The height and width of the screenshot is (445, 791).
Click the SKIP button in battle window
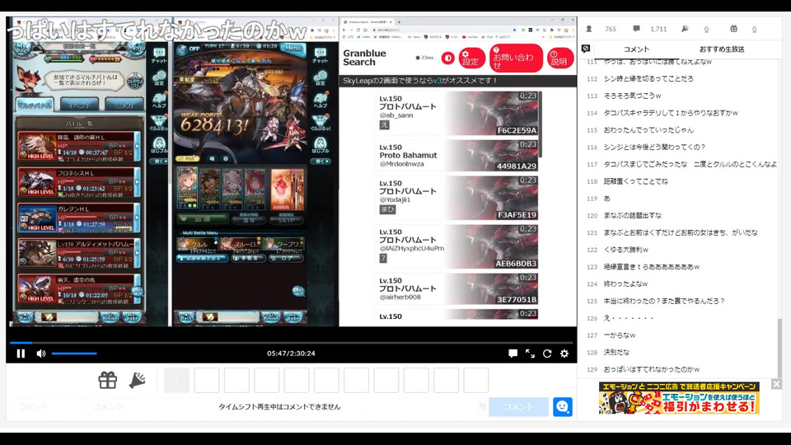coord(286,220)
